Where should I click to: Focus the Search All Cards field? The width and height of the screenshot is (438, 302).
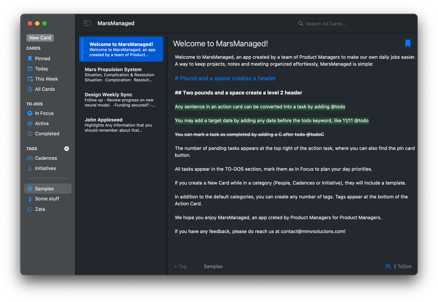click(354, 24)
